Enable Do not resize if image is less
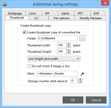Screen dimensions: 111x108 [29, 66]
